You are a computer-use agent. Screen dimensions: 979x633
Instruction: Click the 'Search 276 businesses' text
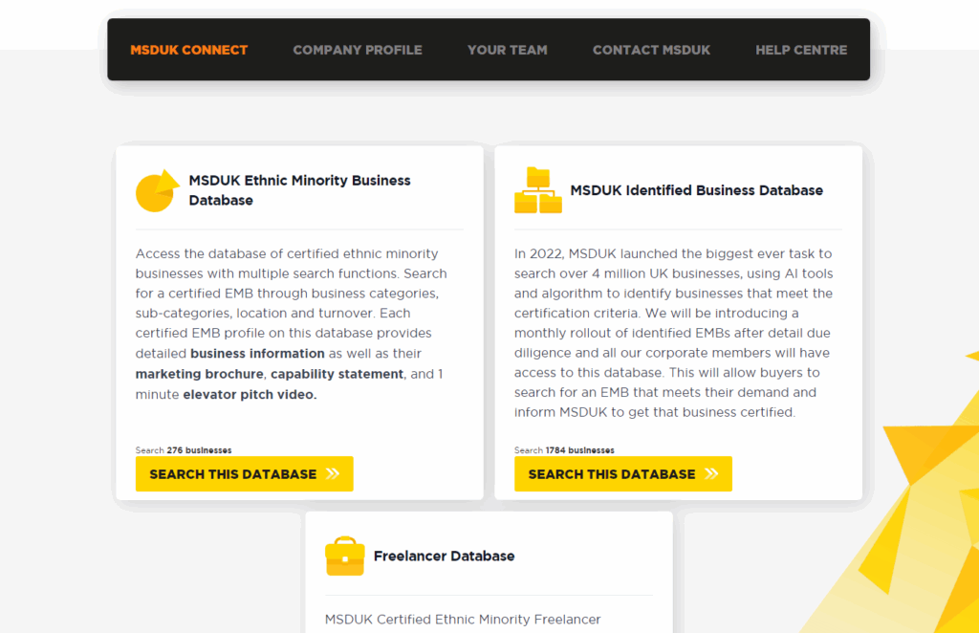(184, 450)
